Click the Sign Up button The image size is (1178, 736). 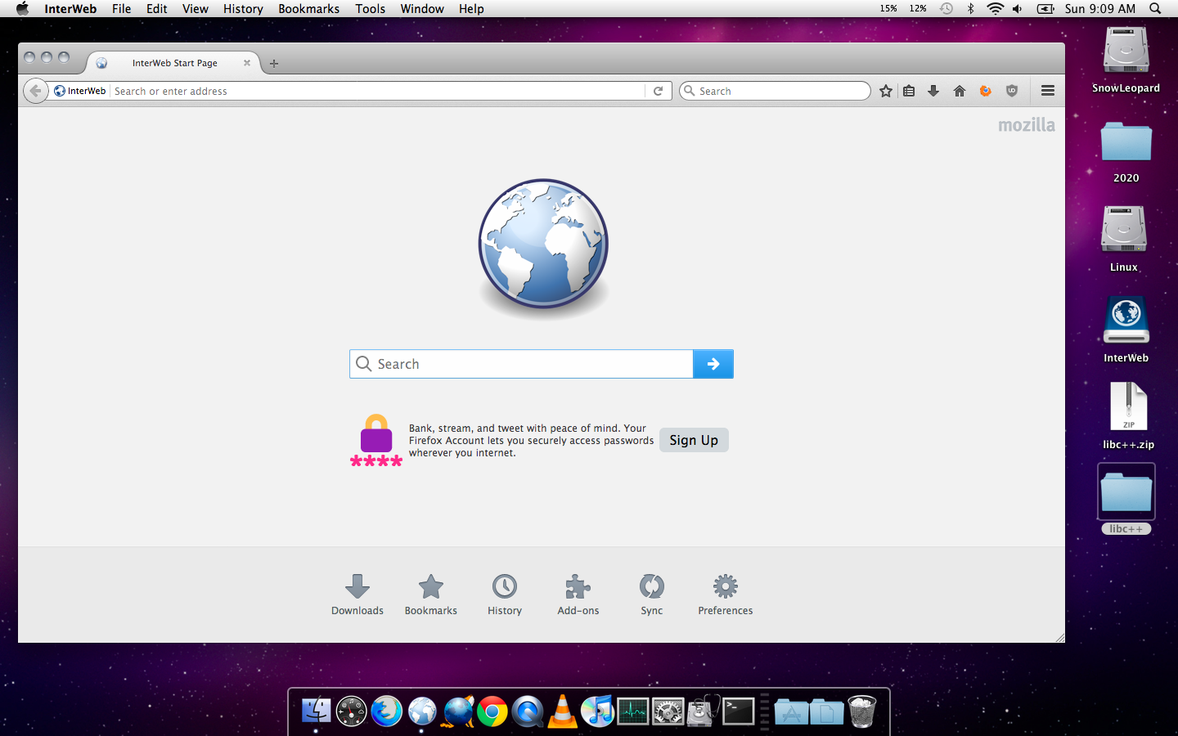pyautogui.click(x=694, y=440)
